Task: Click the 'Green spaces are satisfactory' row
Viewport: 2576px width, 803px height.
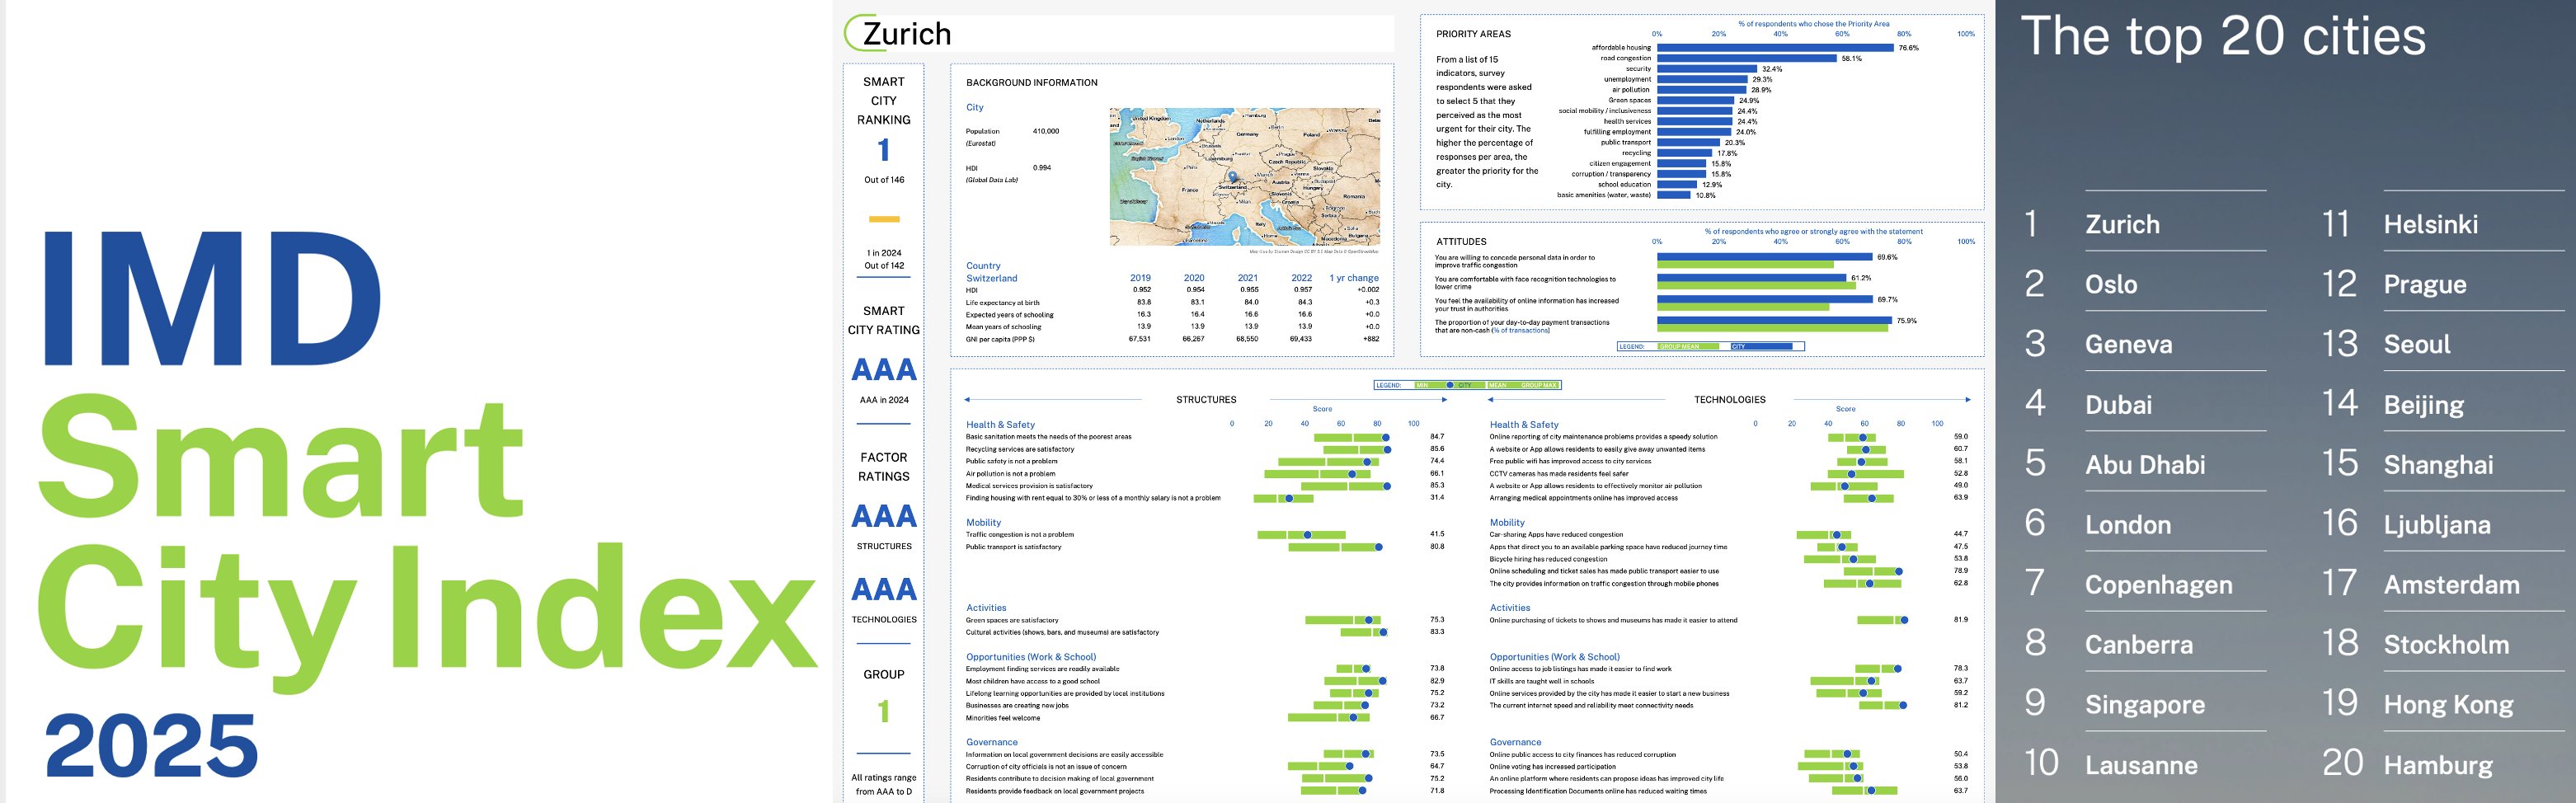Action: [1205, 620]
